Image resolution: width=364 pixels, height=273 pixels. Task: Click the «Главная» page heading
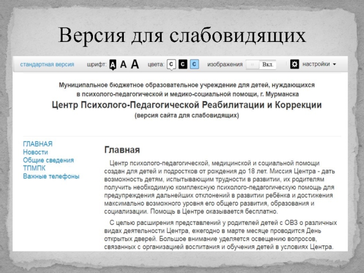coord(122,150)
